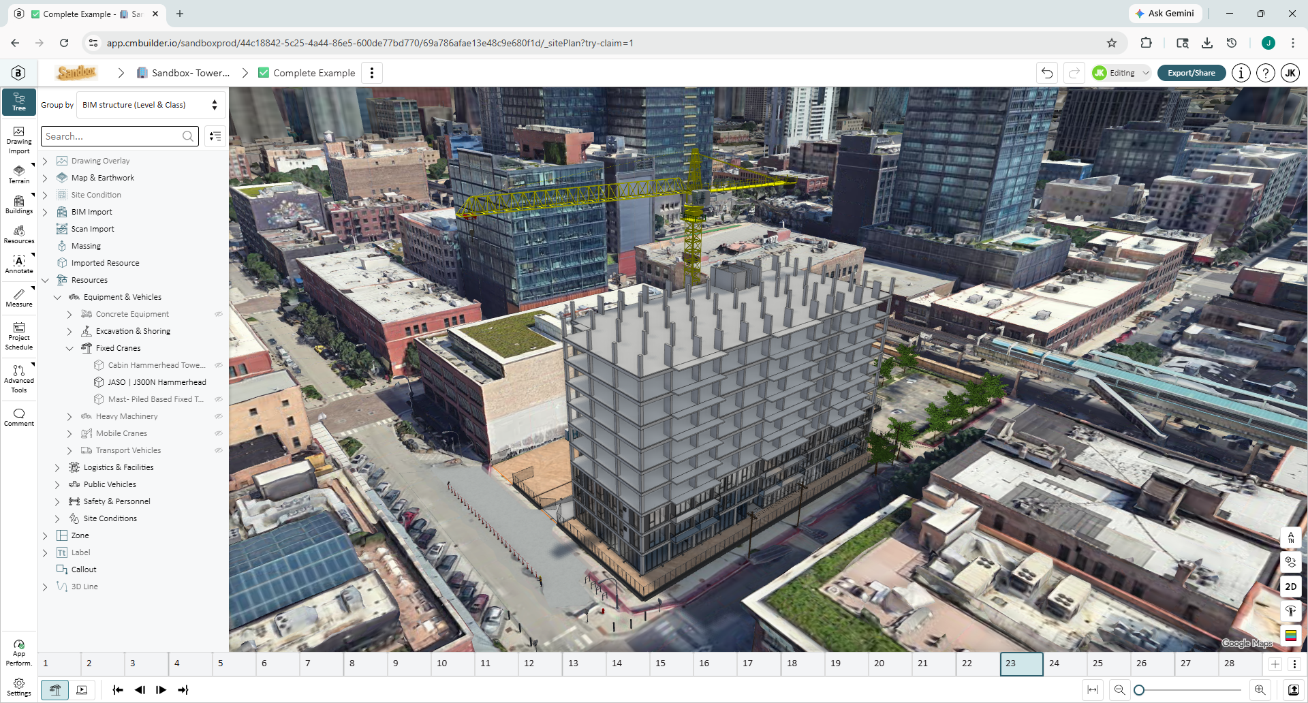Open the Buildings tool in sidebar
Image resolution: width=1308 pixels, height=703 pixels.
(19, 204)
